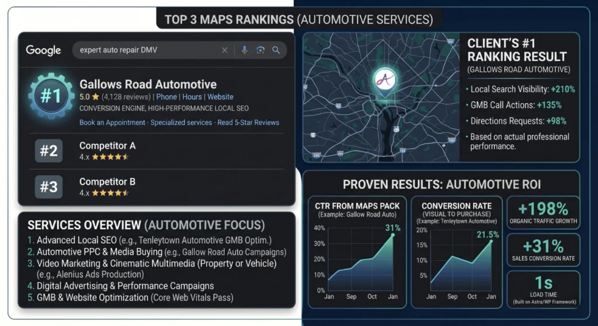Click the #3 rank badge

click(x=49, y=187)
